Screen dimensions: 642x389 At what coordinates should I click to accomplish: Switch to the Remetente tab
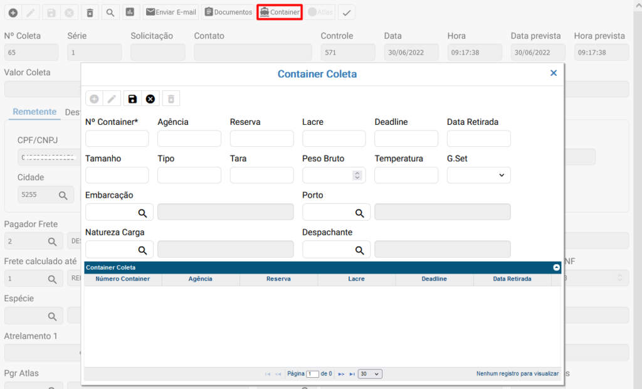pyautogui.click(x=34, y=112)
